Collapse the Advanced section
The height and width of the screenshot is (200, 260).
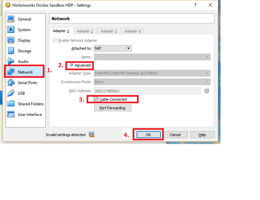coord(80,65)
